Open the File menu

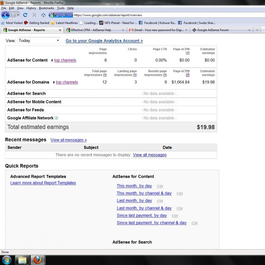4,8
